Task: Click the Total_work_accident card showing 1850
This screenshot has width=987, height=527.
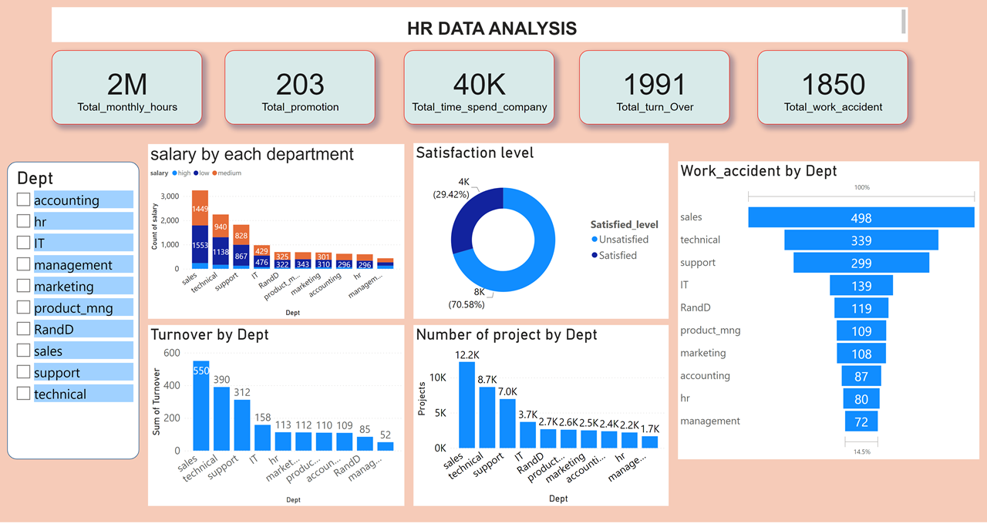Action: coord(833,88)
